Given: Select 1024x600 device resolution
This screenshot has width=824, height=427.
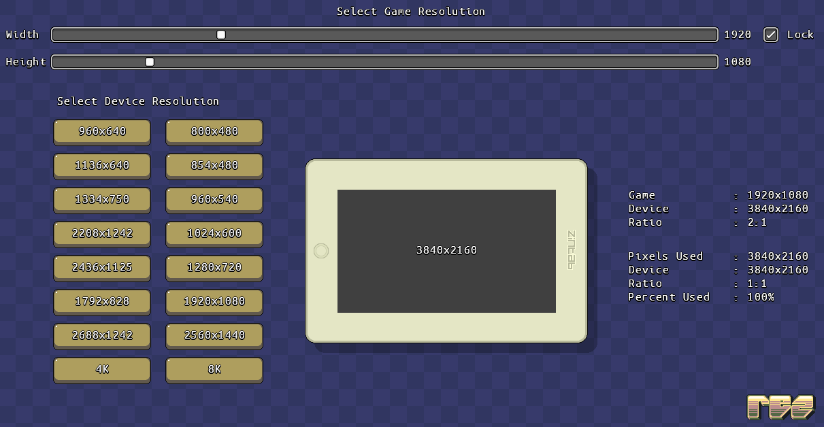Looking at the screenshot, I should tap(214, 234).
